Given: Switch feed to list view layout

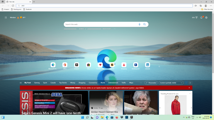Looking at the screenshot, I should coord(190,83).
